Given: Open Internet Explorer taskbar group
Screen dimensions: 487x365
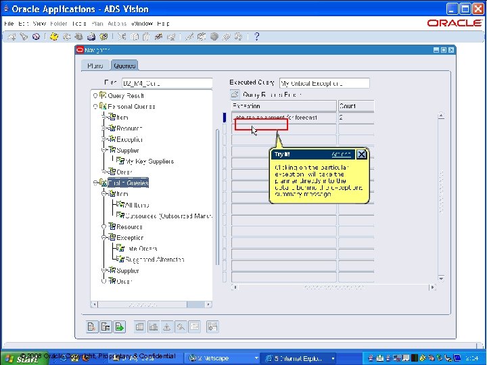Looking at the screenshot, I should [x=299, y=358].
